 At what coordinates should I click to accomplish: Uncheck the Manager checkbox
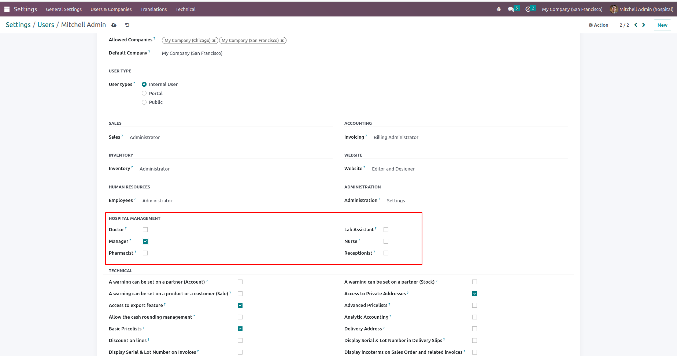coord(145,241)
